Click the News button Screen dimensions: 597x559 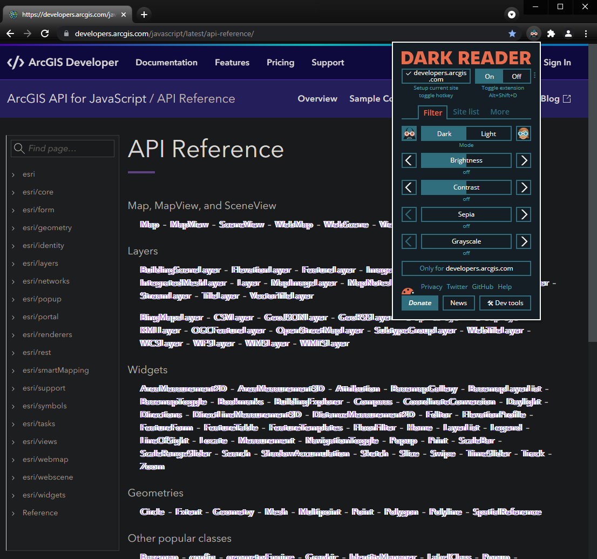click(x=458, y=303)
